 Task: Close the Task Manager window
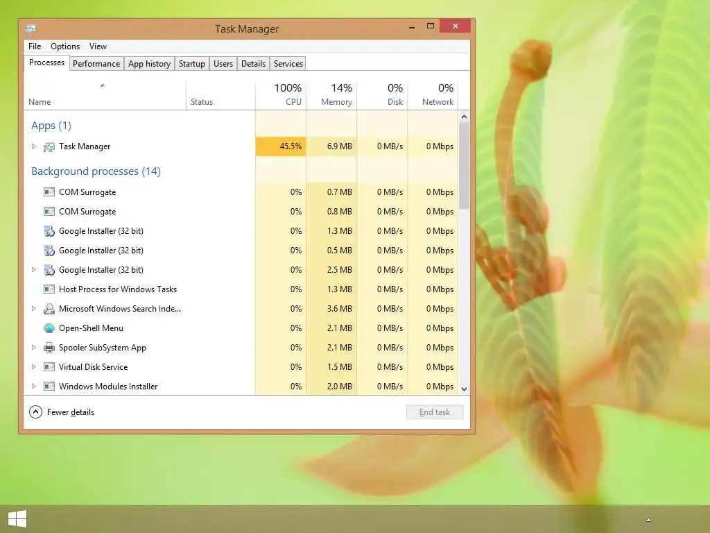455,26
